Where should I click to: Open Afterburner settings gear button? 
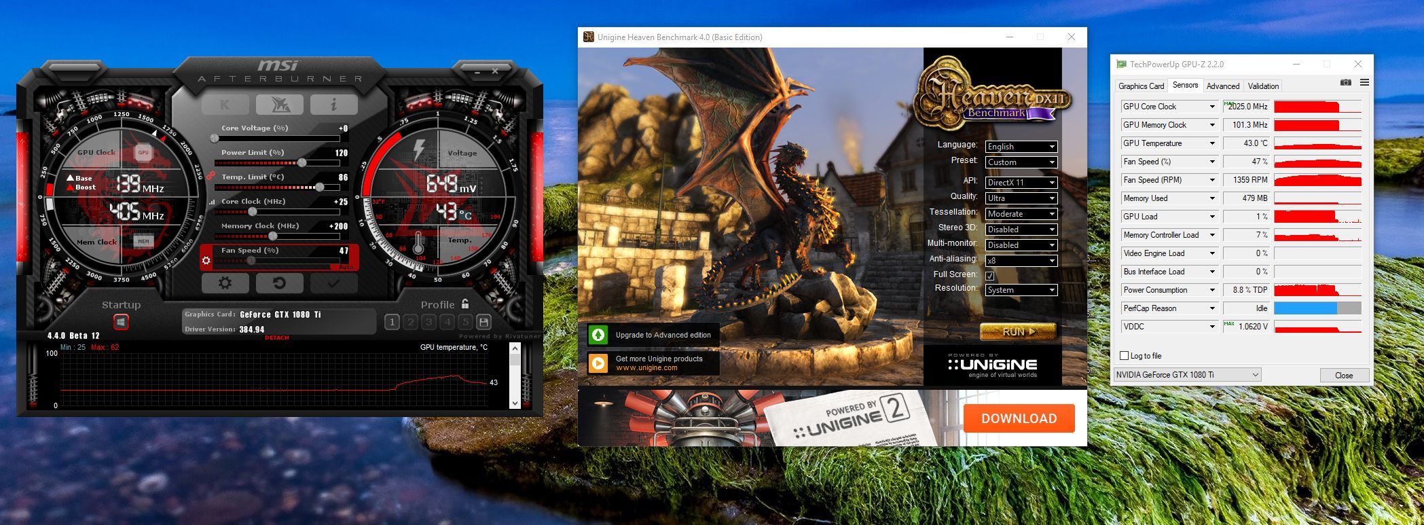(x=225, y=283)
